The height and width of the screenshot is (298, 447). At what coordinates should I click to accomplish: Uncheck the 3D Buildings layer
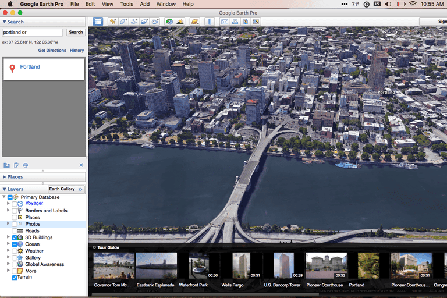coord(14,237)
